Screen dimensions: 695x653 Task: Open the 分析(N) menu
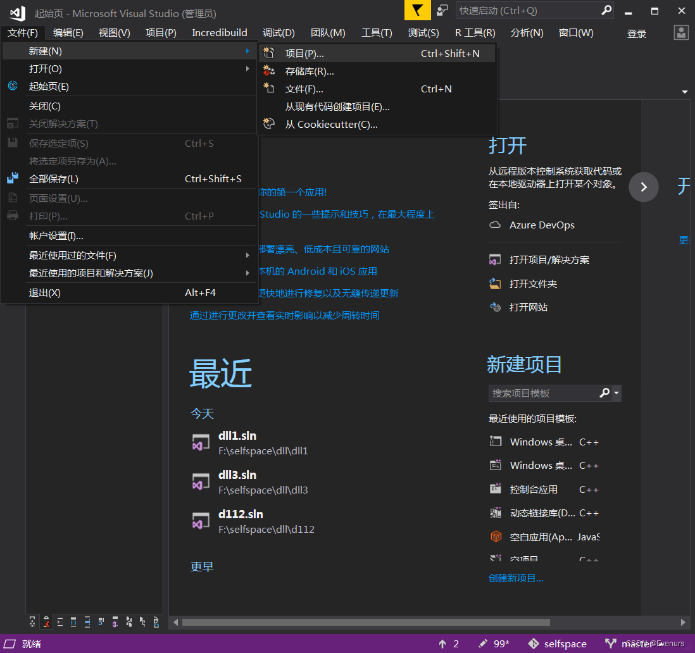pos(527,33)
